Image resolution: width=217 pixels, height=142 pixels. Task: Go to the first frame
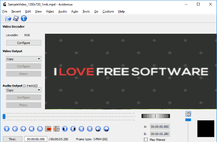pyautogui.click(x=81, y=129)
